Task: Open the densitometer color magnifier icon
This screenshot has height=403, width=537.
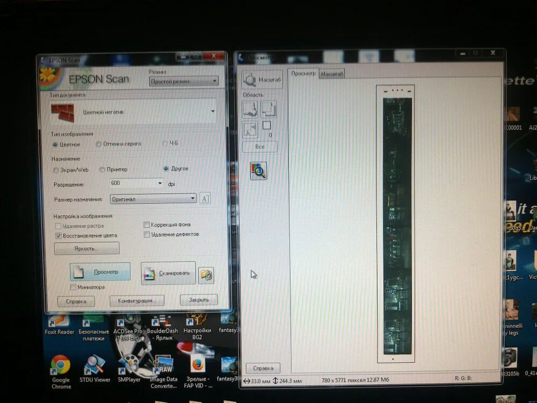Action: [x=259, y=171]
